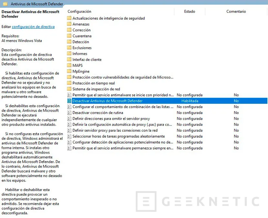The width and height of the screenshot is (268, 218).
Task: Click the Sistema de inspección de red folder icon
Action: point(69,89)
